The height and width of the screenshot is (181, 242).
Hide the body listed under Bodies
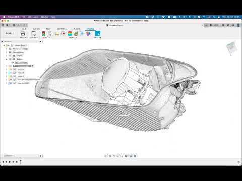[13, 63]
